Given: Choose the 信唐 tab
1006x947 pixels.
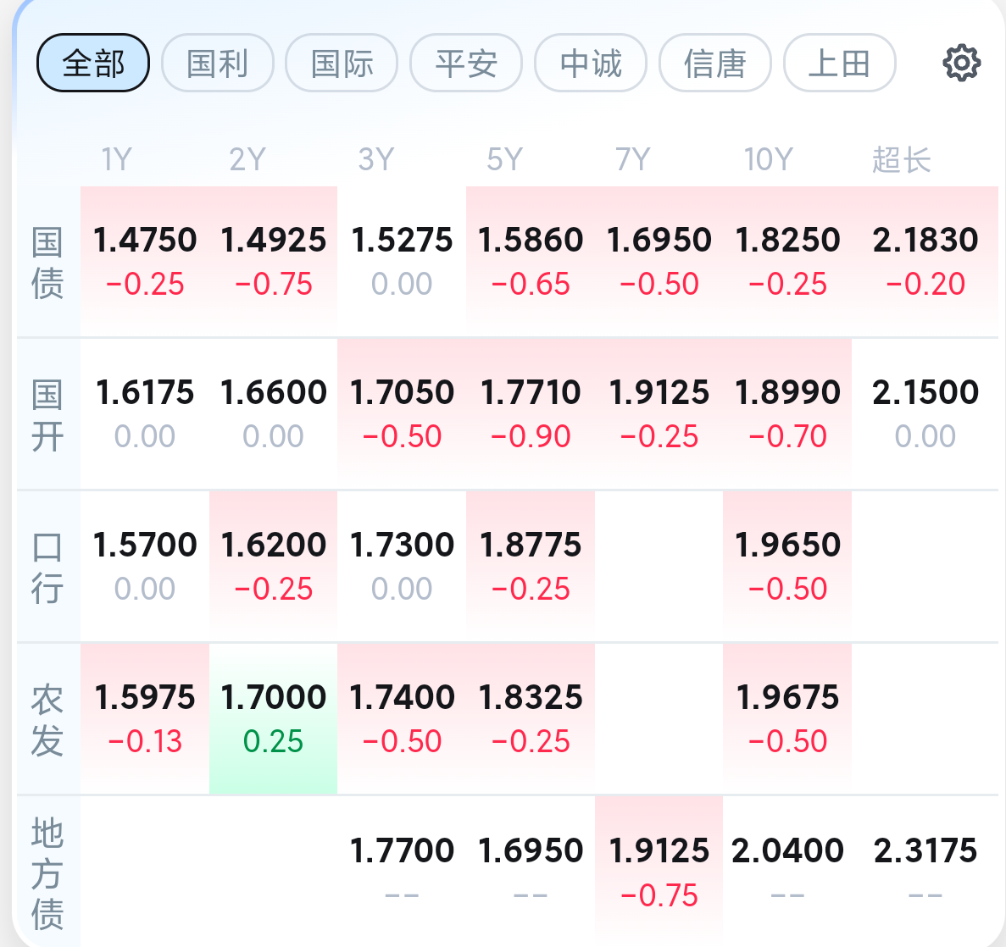Looking at the screenshot, I should (715, 63).
